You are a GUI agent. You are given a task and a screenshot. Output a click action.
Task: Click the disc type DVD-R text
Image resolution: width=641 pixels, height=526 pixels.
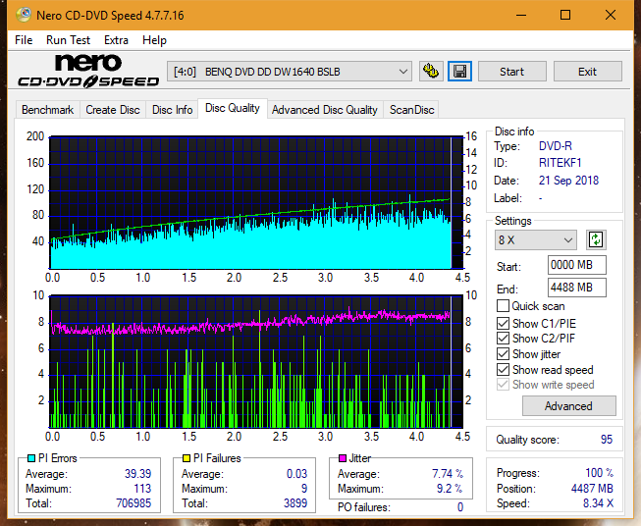(556, 146)
